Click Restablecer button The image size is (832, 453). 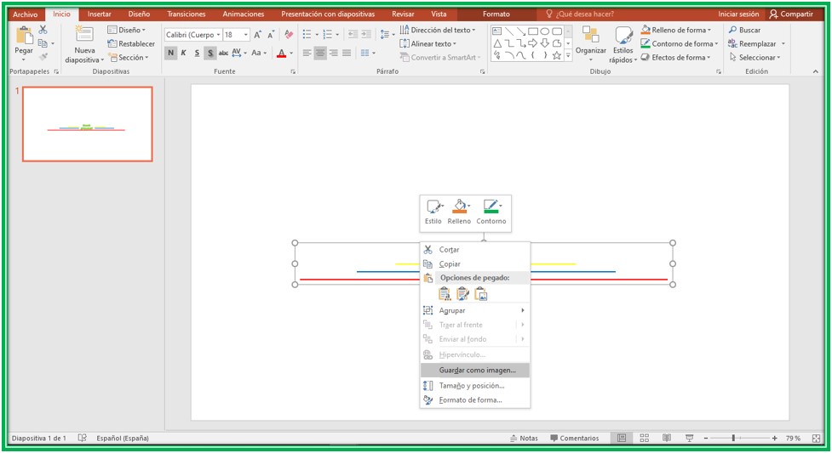point(131,43)
